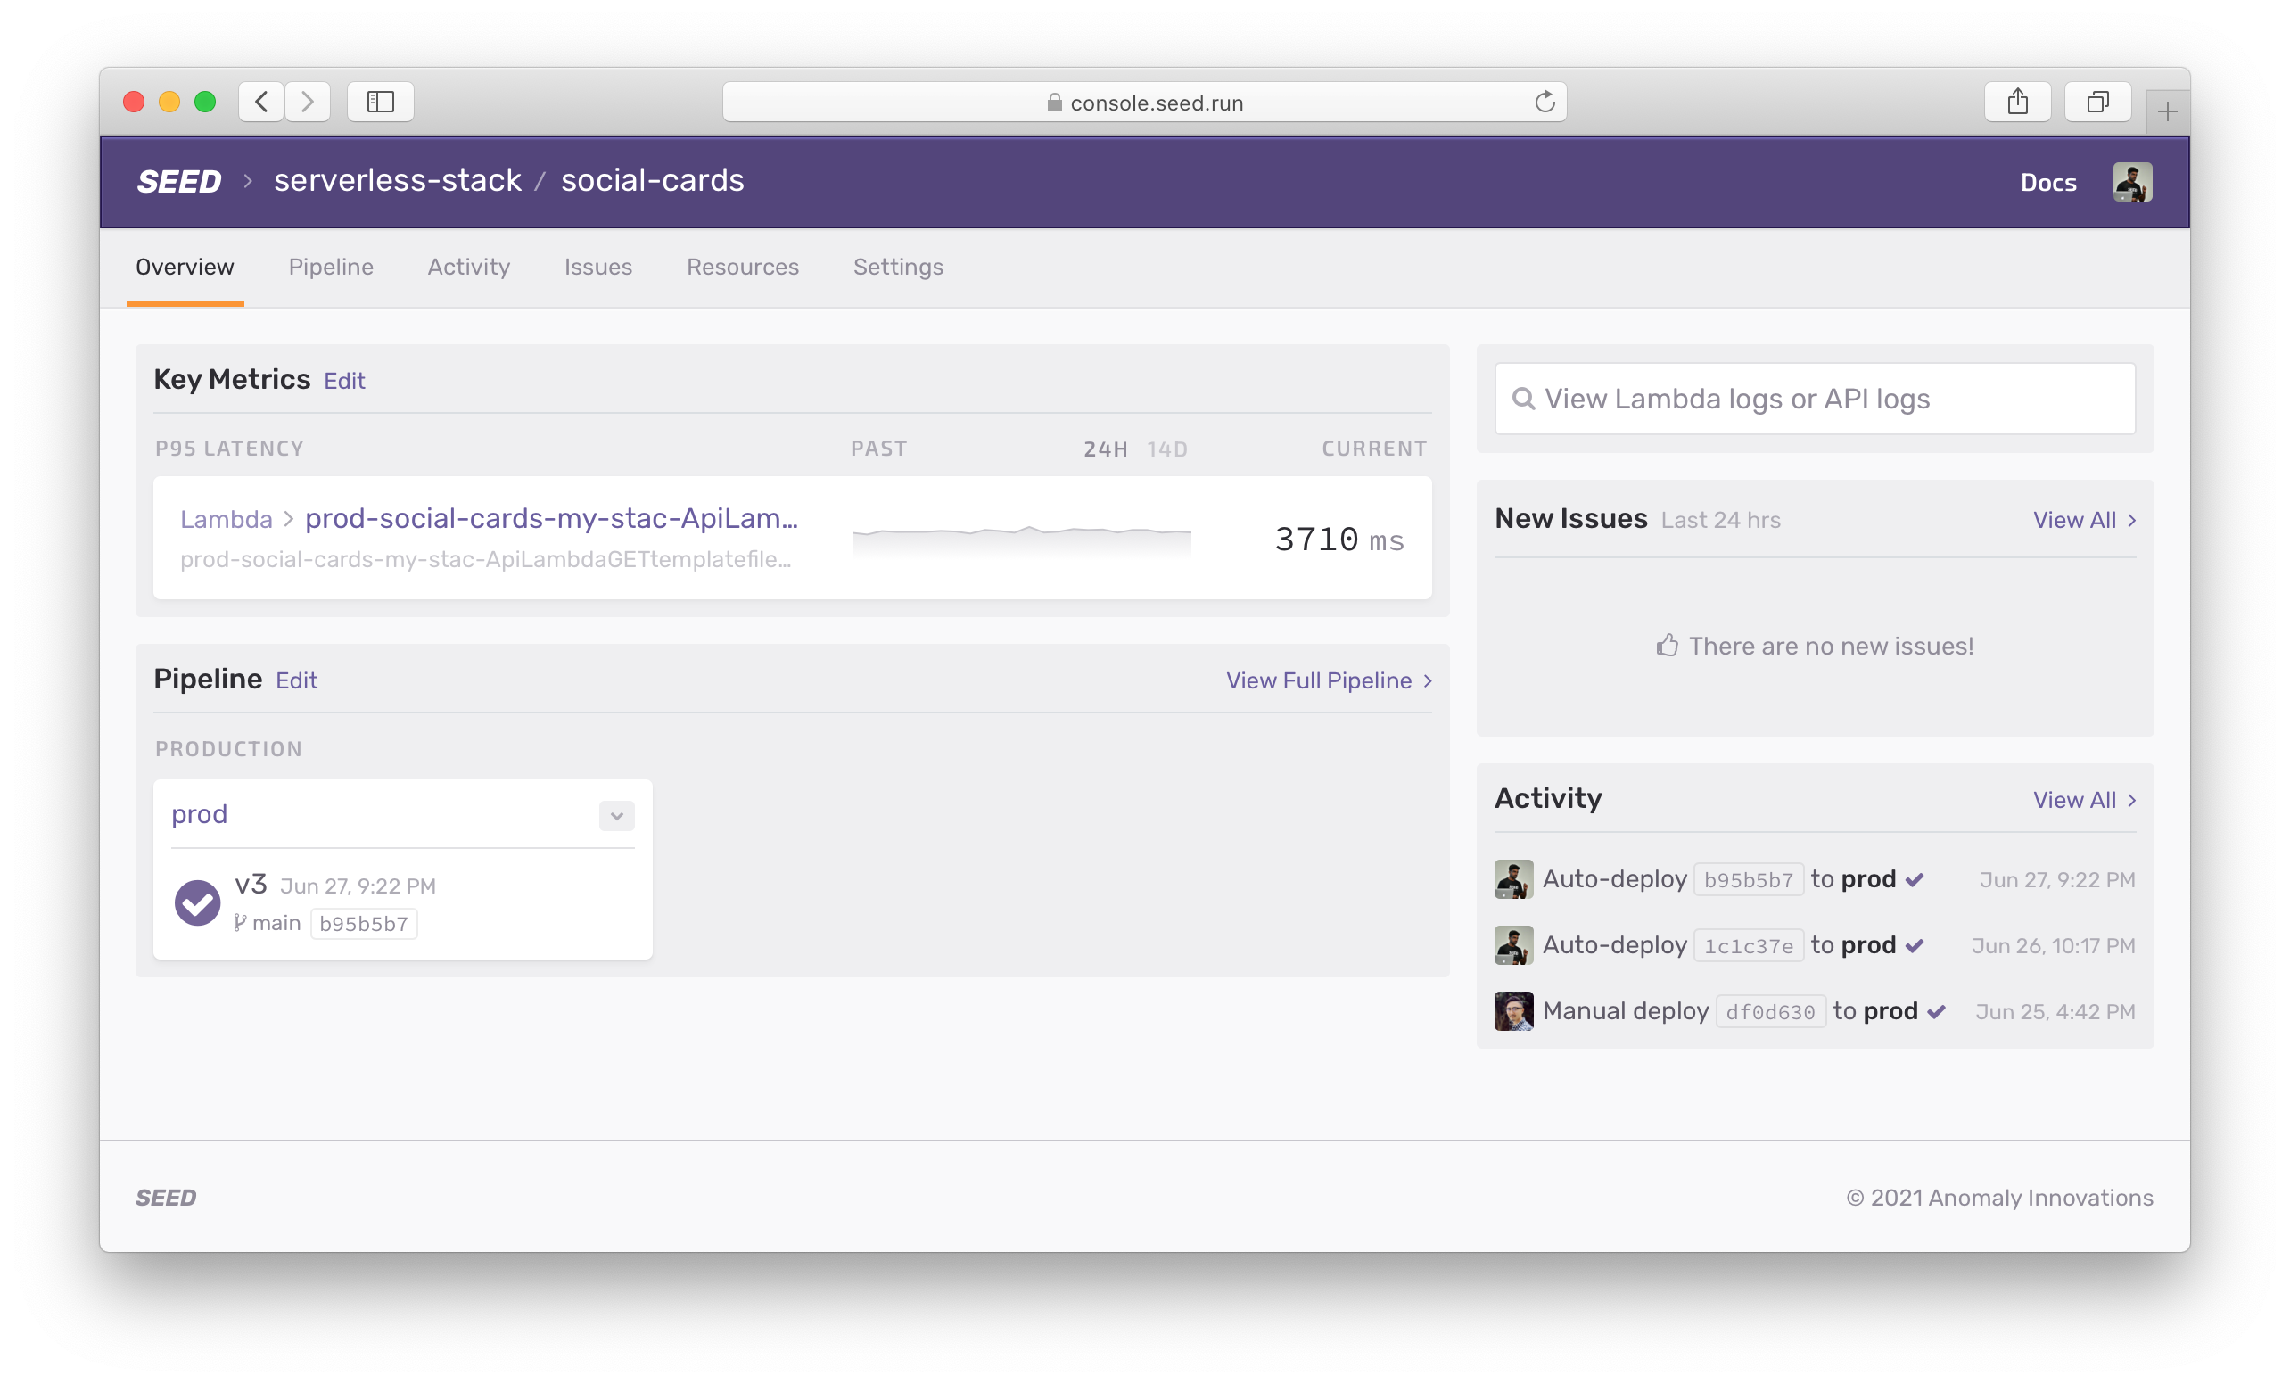Click Edit link next to Key Metrics
The height and width of the screenshot is (1384, 2290).
click(x=343, y=380)
